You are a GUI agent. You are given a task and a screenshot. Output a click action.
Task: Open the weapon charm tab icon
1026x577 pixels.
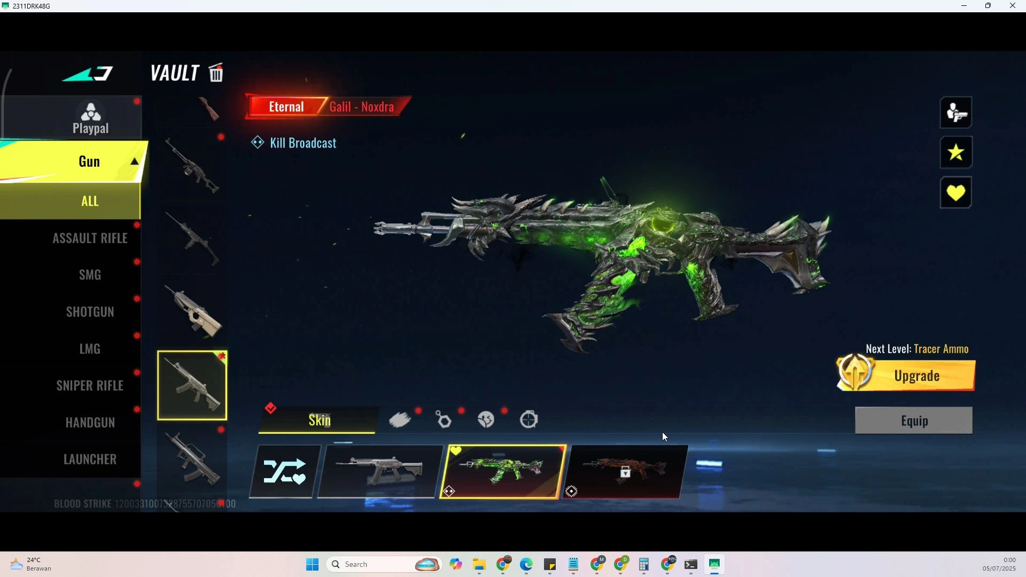(444, 420)
